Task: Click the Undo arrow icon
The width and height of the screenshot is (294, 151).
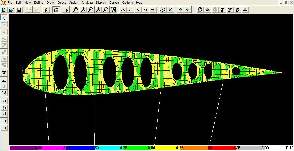Action: [29, 9]
